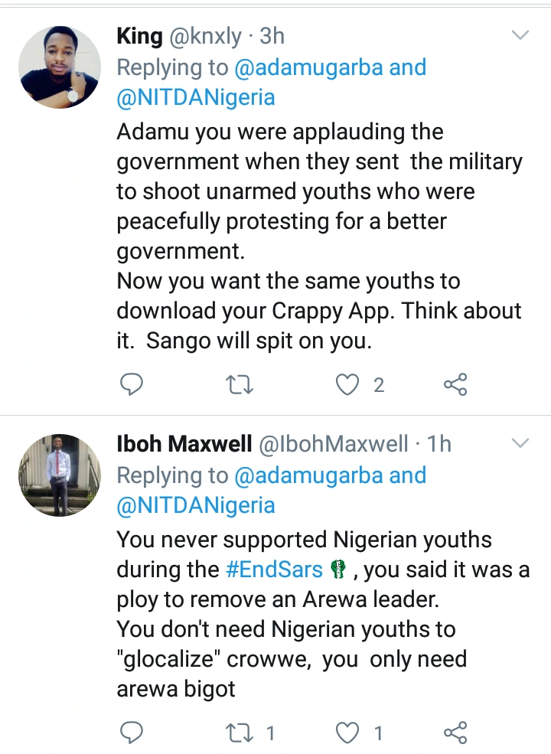This screenshot has height=754, width=551.
Task: Open Iboh Maxwell's profile picture
Action: pyautogui.click(x=59, y=475)
